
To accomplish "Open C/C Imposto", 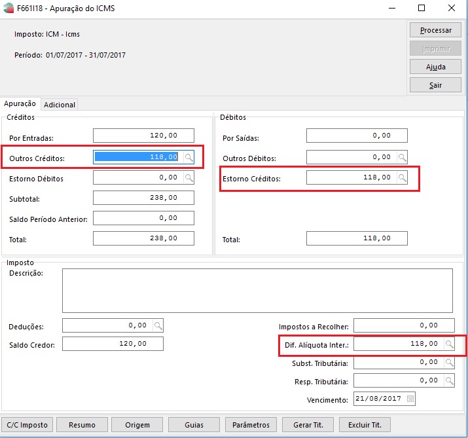I will [26, 425].
